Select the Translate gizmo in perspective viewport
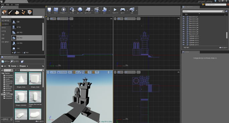229x123 pixels. [x=74, y=72]
